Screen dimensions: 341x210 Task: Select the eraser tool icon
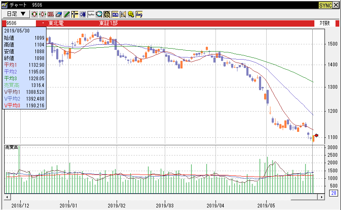pos(59,14)
